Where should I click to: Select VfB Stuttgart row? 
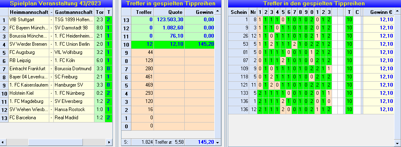tap(56, 20)
